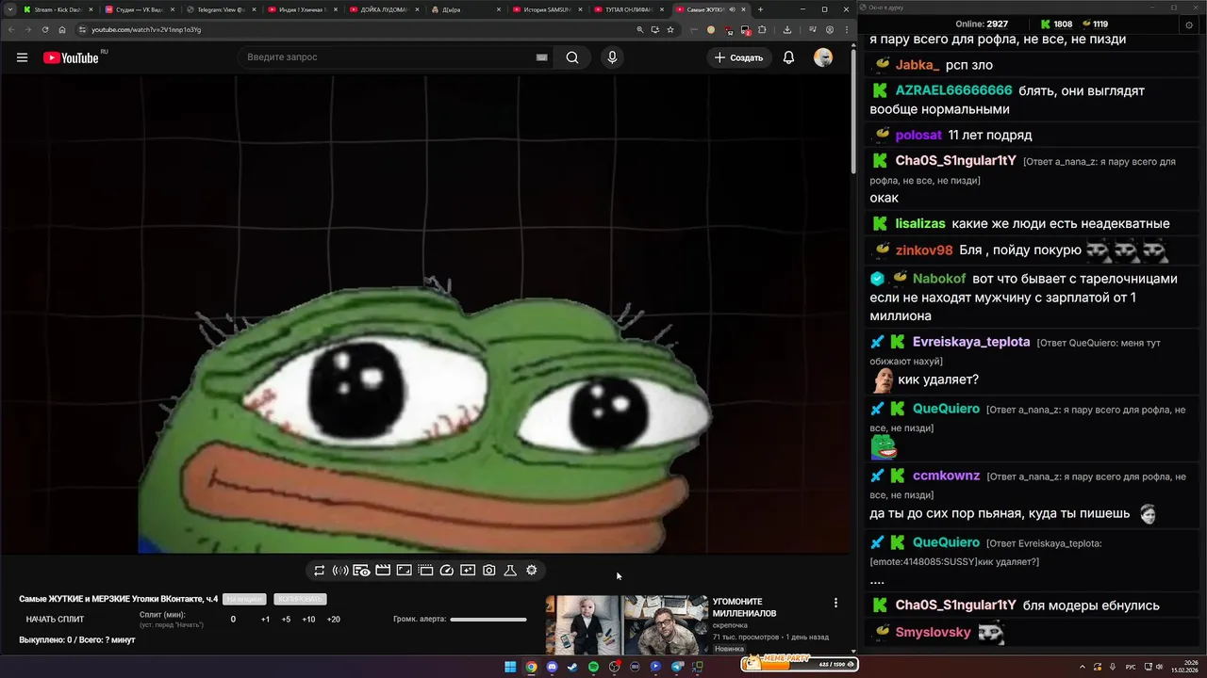Viewport: 1207px width, 678px height.
Task: Click the card-with-eye visibility icon
Action: point(361,571)
